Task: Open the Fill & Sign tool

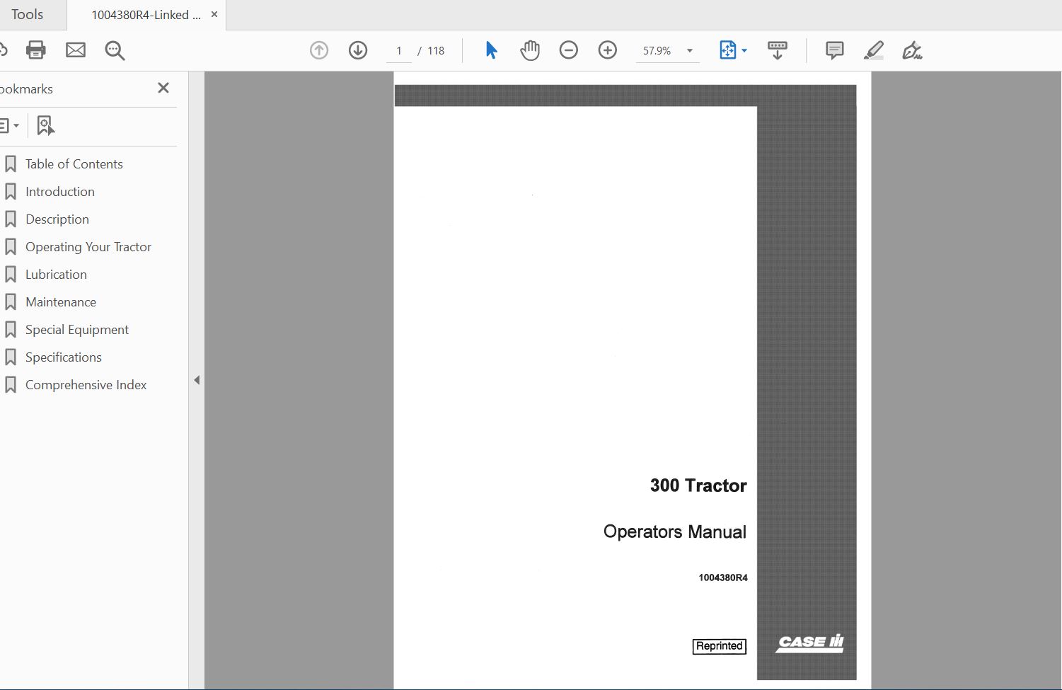Action: (x=912, y=50)
